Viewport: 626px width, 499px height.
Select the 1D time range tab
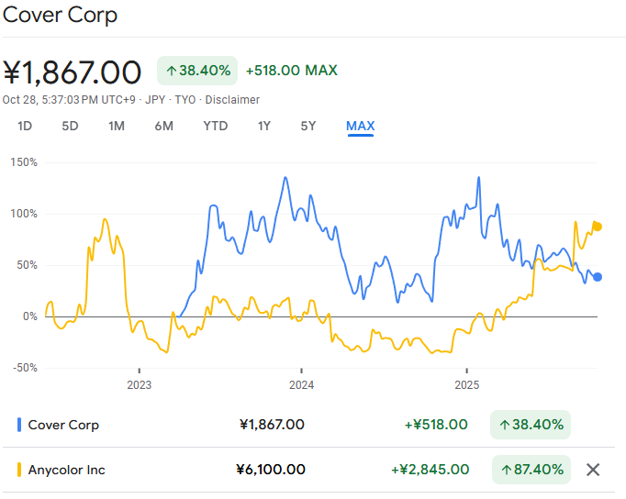tap(25, 126)
